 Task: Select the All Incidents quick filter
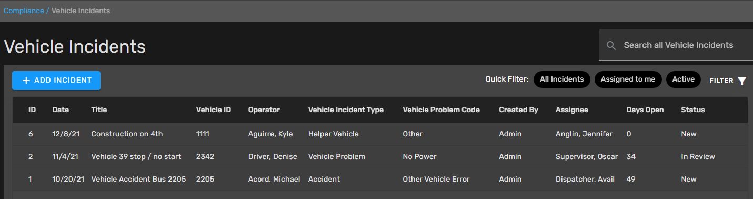point(561,79)
